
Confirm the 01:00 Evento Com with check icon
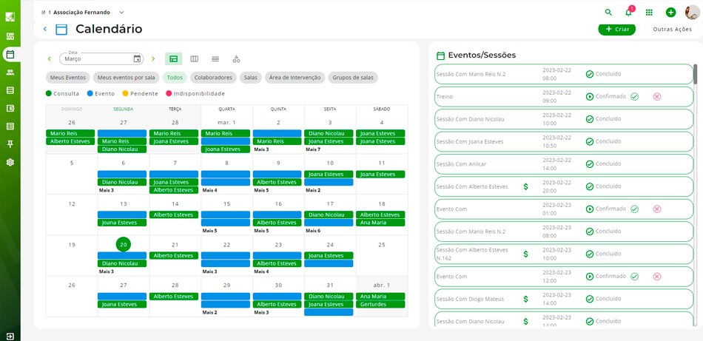[634, 209]
